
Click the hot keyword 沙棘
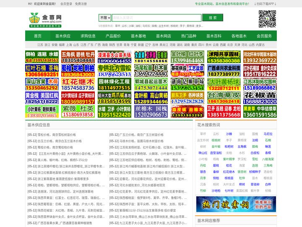(229, 134)
